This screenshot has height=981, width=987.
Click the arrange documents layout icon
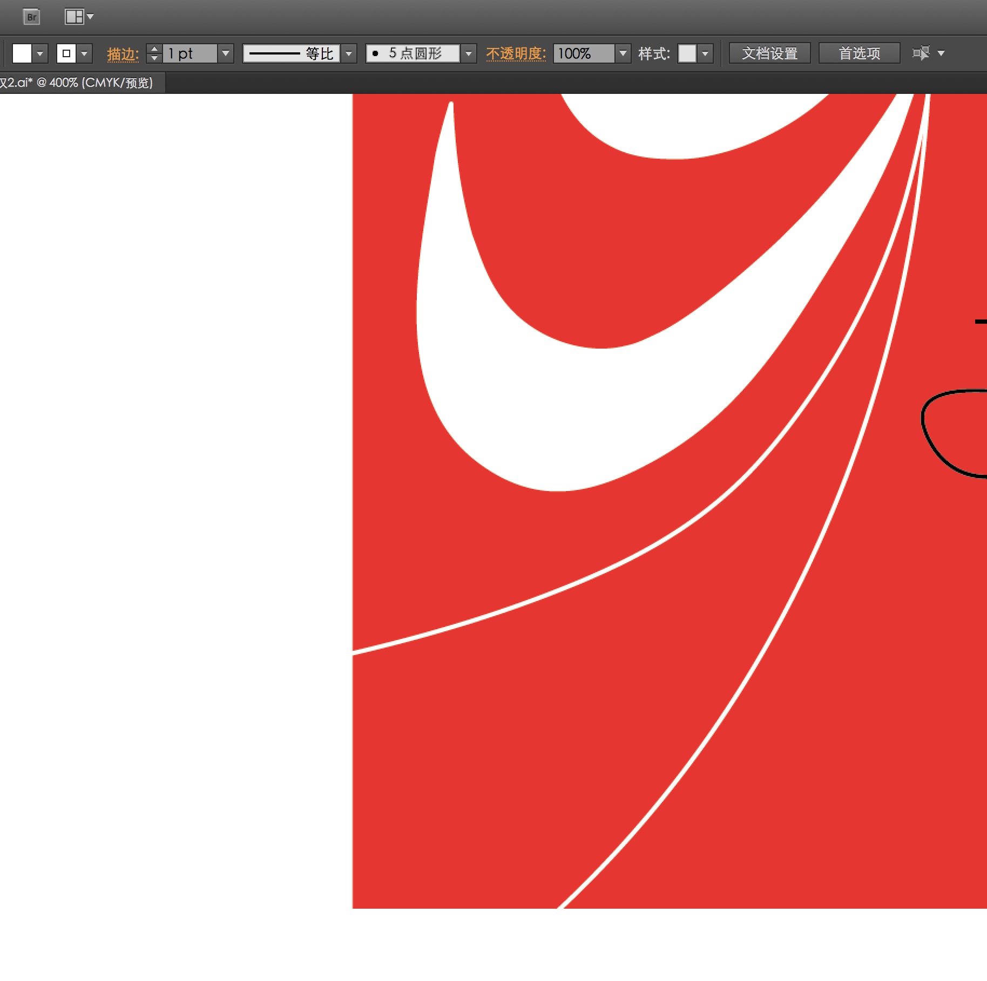point(75,17)
